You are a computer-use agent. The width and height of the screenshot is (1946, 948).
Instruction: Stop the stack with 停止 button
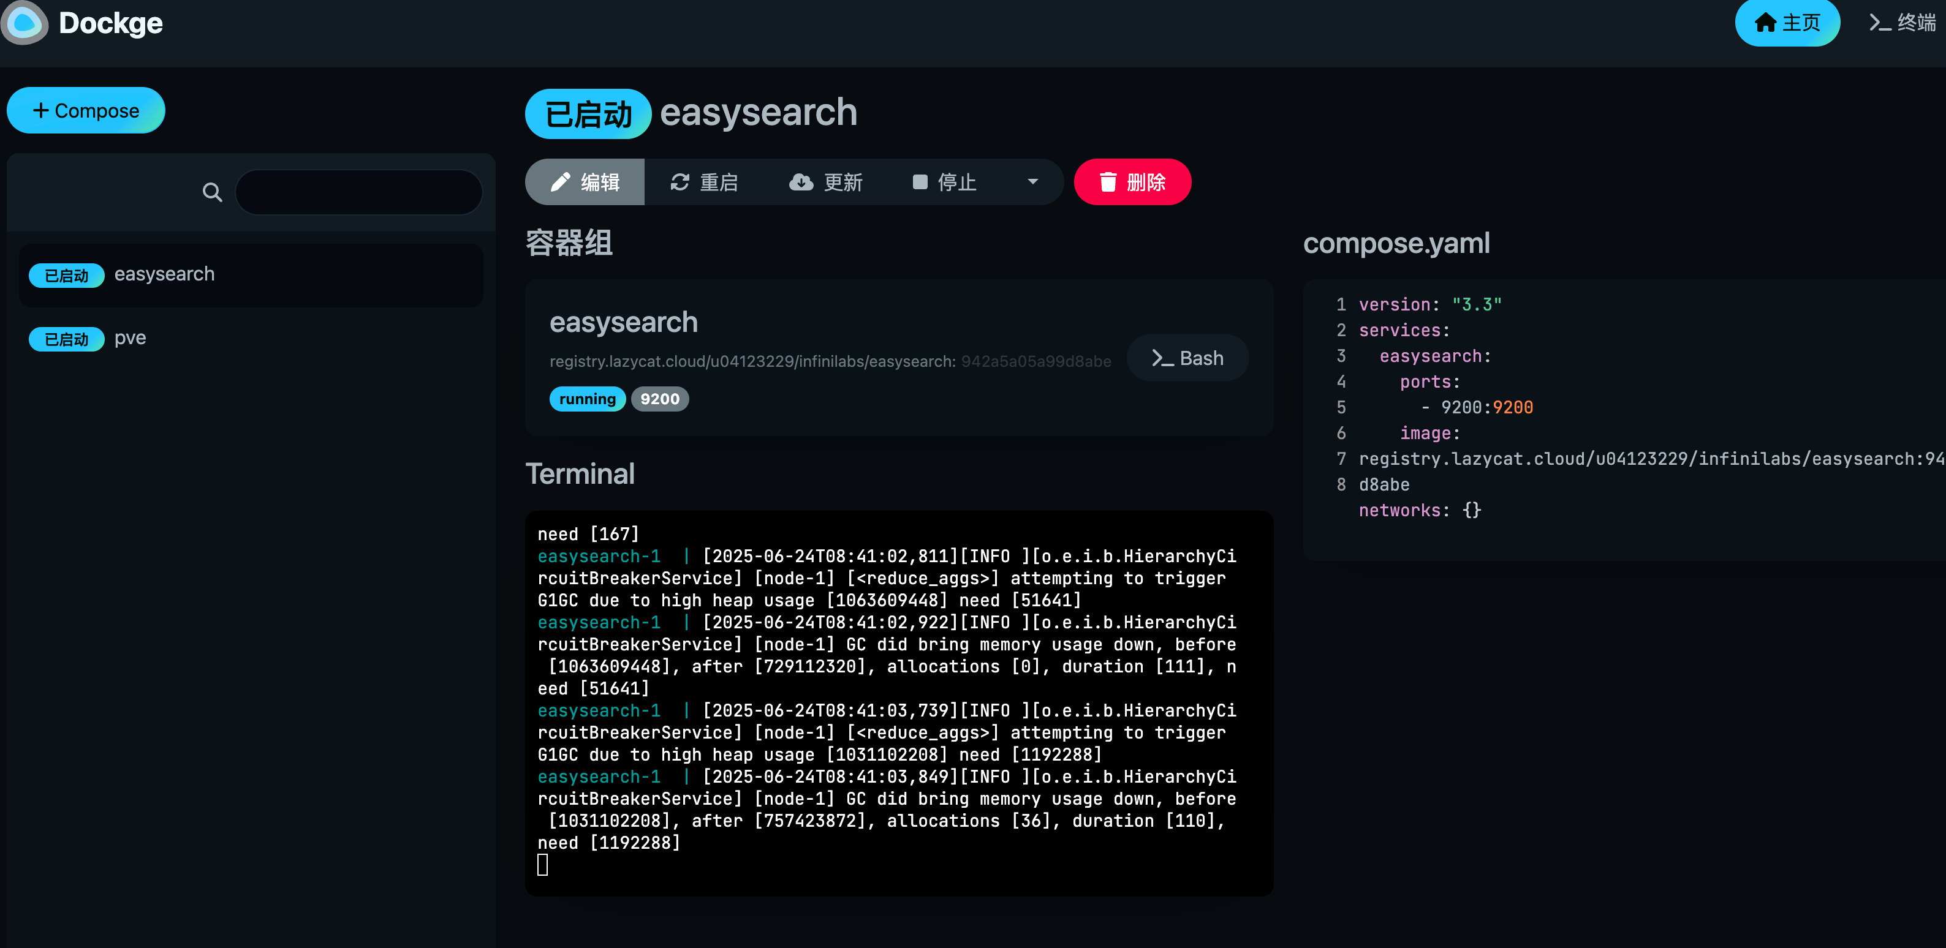[x=944, y=182]
